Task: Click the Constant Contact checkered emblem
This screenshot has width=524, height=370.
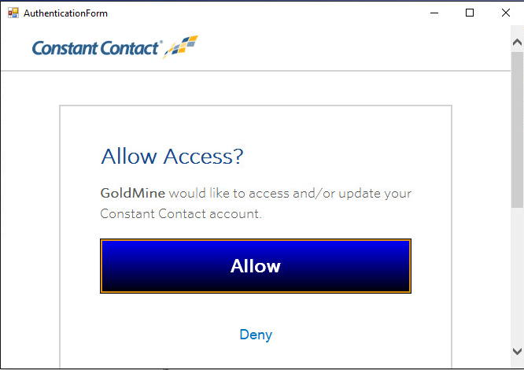Action: coord(181,46)
